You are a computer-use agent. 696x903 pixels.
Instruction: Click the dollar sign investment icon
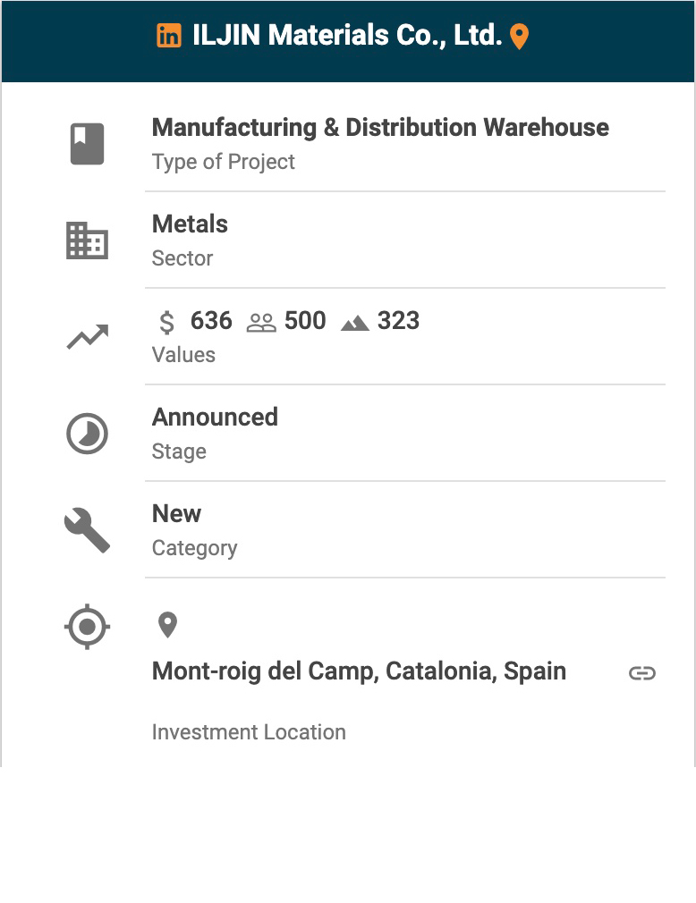pos(166,322)
